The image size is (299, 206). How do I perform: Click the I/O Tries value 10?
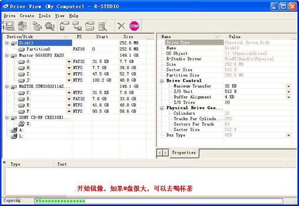[227, 102]
